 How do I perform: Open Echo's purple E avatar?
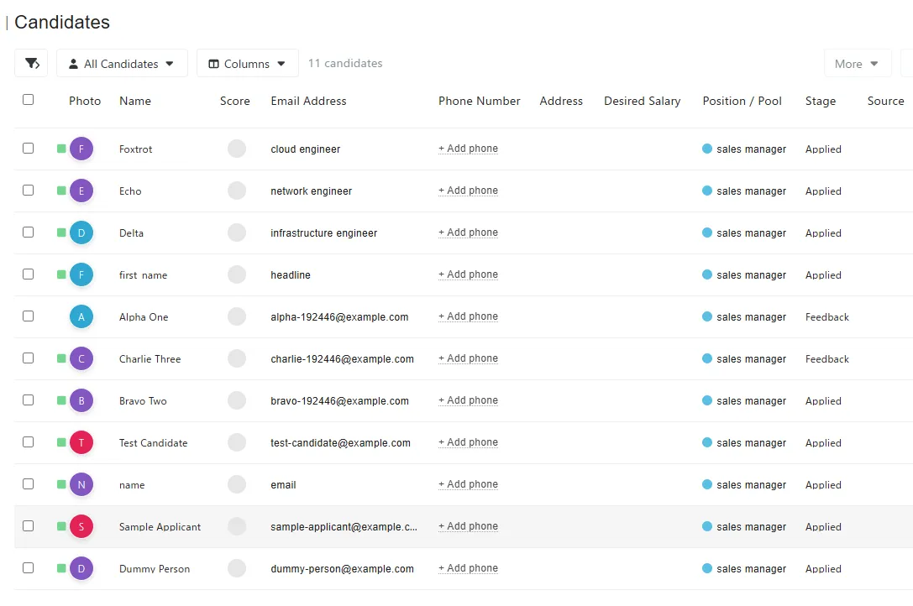81,191
